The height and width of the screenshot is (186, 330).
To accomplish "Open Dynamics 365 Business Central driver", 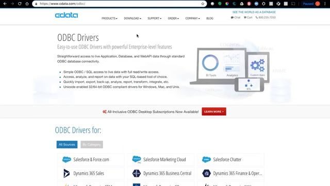I will pos(161,174).
